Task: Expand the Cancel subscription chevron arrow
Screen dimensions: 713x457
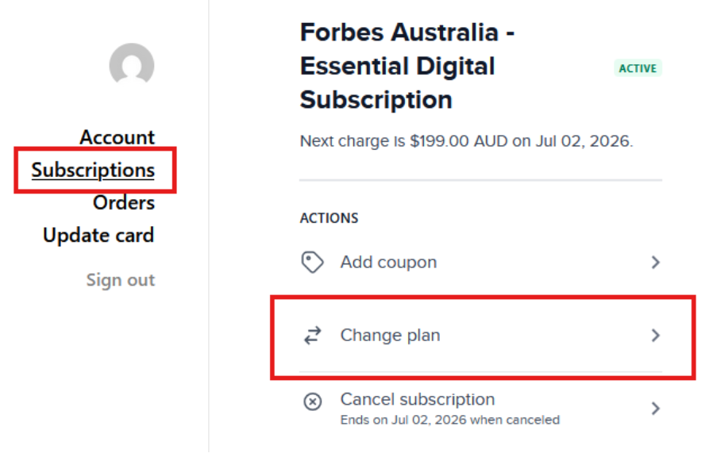Action: click(x=655, y=409)
